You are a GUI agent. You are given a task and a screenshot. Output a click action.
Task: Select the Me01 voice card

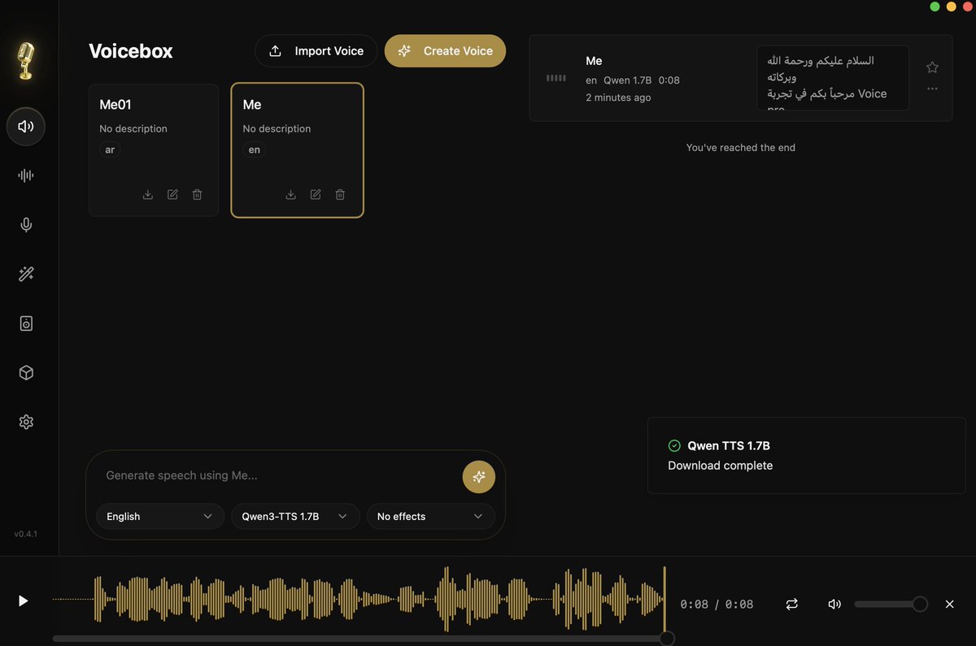[x=154, y=150]
